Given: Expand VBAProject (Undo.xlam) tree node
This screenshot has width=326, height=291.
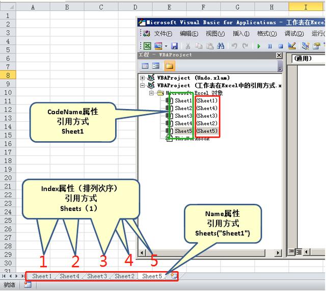Looking at the screenshot, I should (x=143, y=78).
